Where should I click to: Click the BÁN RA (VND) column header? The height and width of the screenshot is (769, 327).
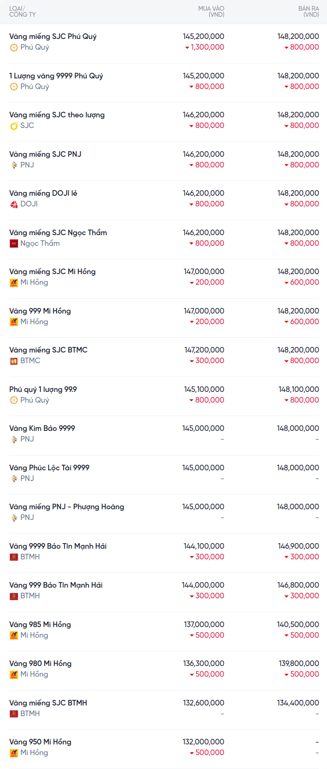[x=308, y=12]
